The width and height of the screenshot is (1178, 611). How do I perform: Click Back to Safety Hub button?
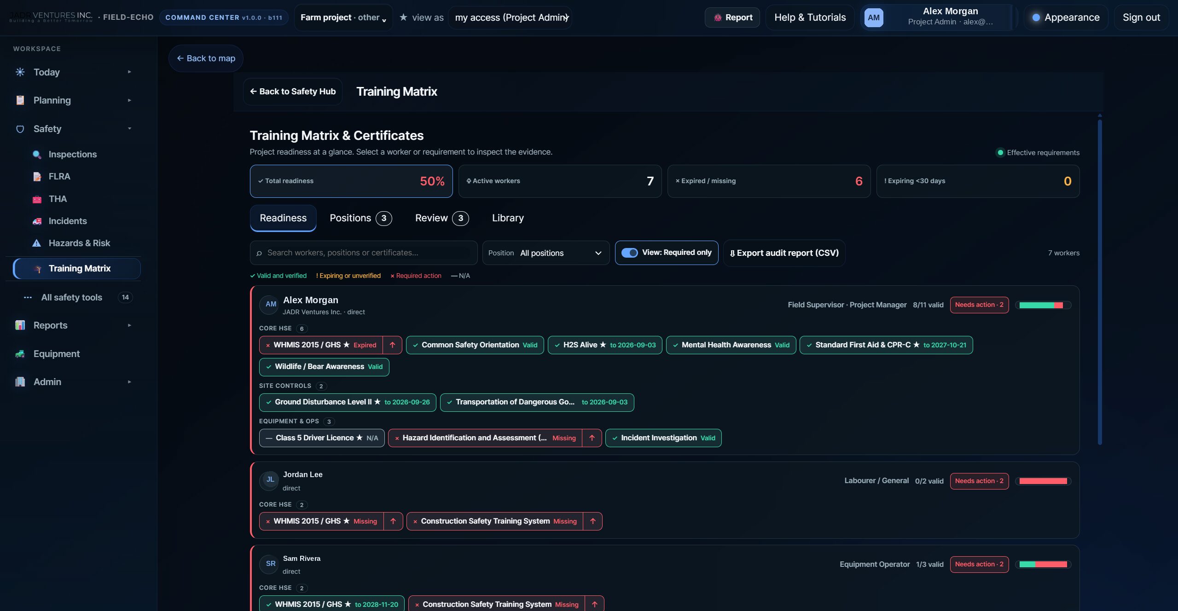point(293,92)
